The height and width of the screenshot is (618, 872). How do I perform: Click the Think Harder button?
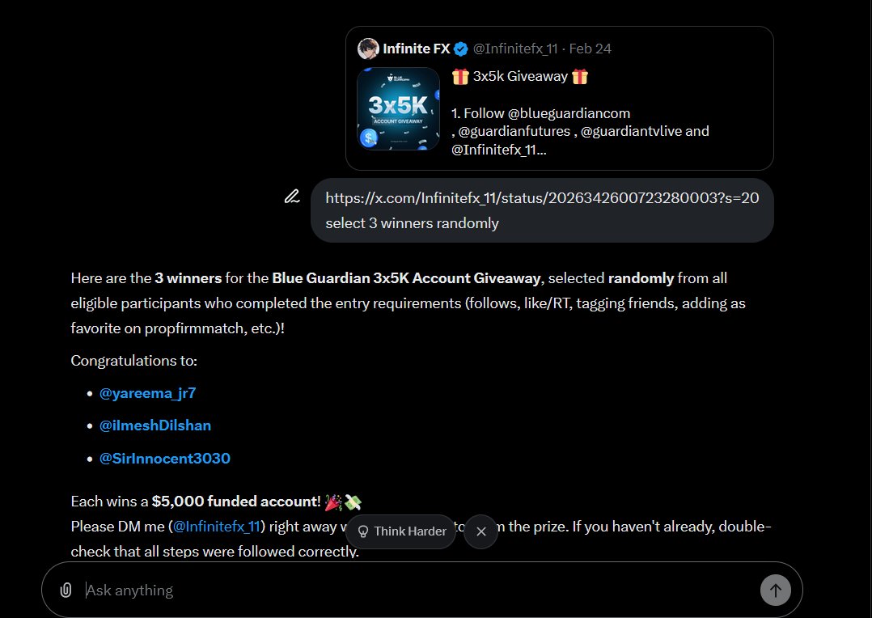[401, 531]
